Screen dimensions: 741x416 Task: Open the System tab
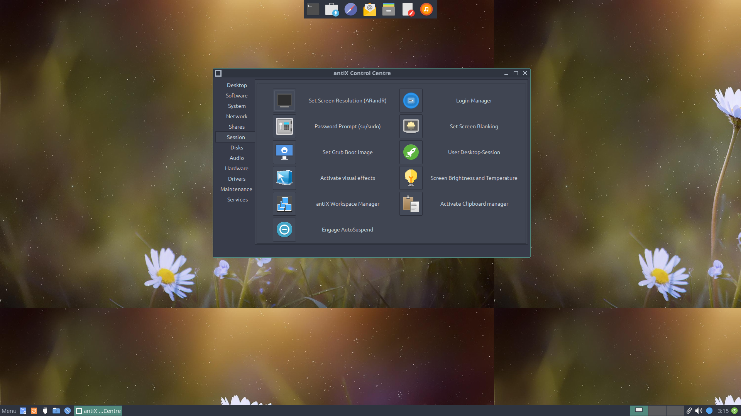(x=237, y=106)
